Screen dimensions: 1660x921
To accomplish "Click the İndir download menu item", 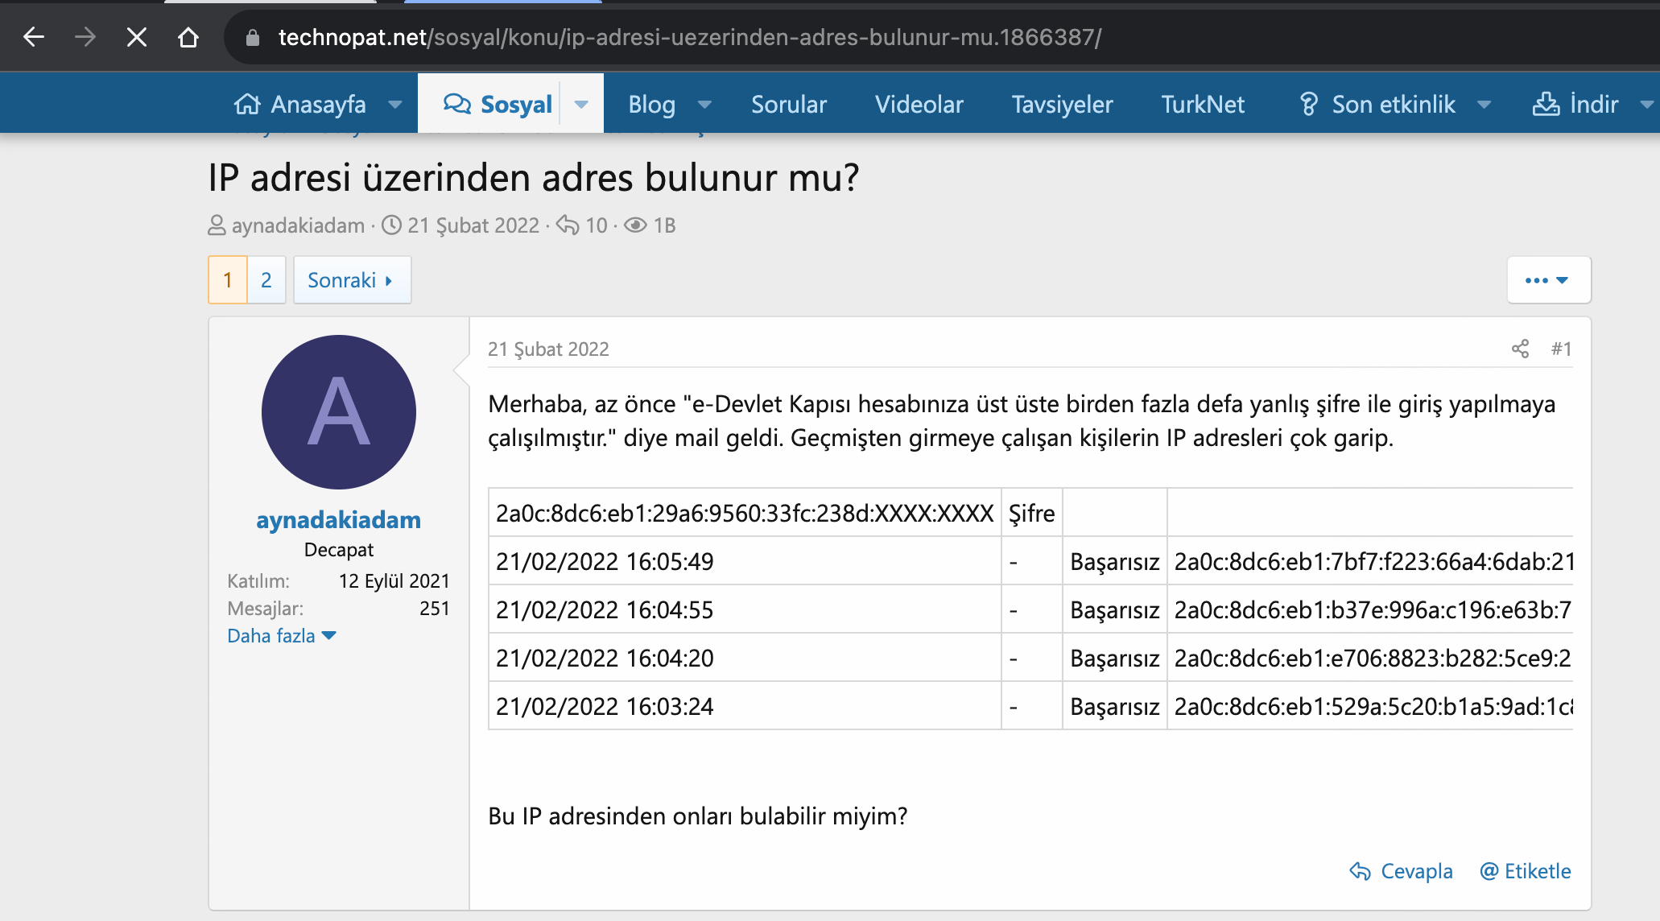I will pyautogui.click(x=1575, y=104).
